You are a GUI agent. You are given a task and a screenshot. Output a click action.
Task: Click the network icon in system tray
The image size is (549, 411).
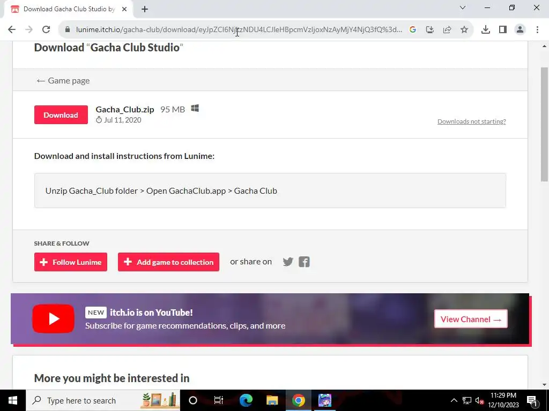(467, 400)
